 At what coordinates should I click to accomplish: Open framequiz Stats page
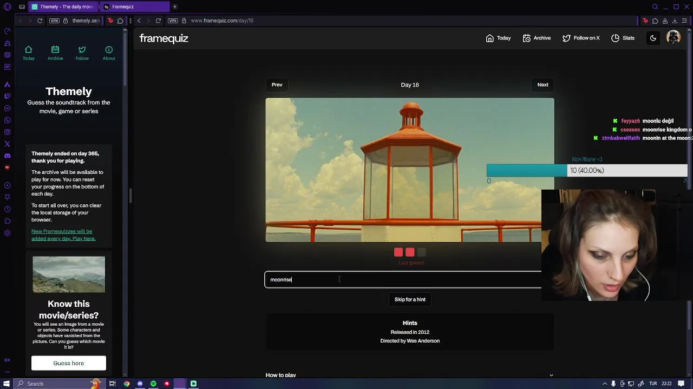[623, 38]
